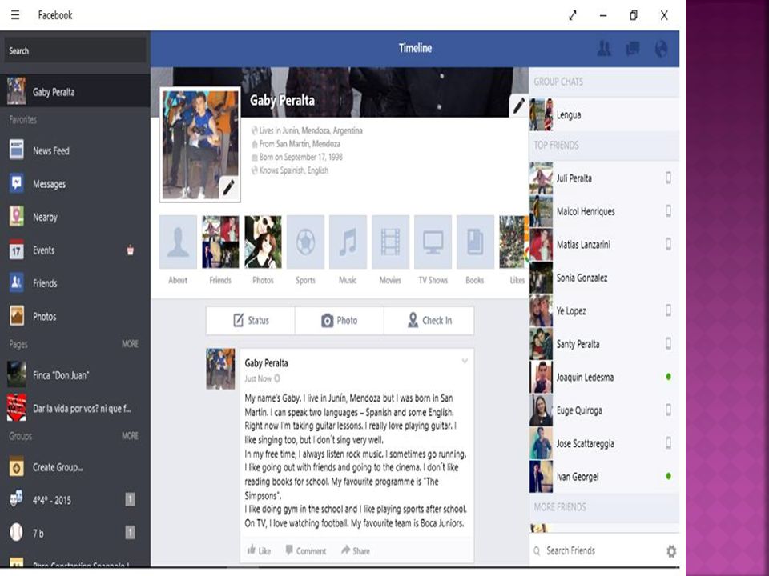The image size is (769, 576).
Task: Share Gaby Peralta's post
Action: [x=356, y=550]
